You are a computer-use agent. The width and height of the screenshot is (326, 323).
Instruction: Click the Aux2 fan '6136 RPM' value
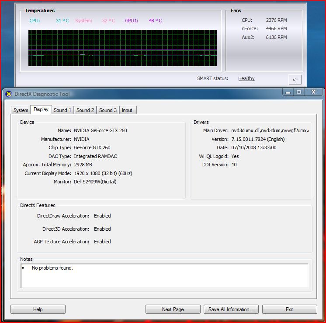pyautogui.click(x=276, y=37)
